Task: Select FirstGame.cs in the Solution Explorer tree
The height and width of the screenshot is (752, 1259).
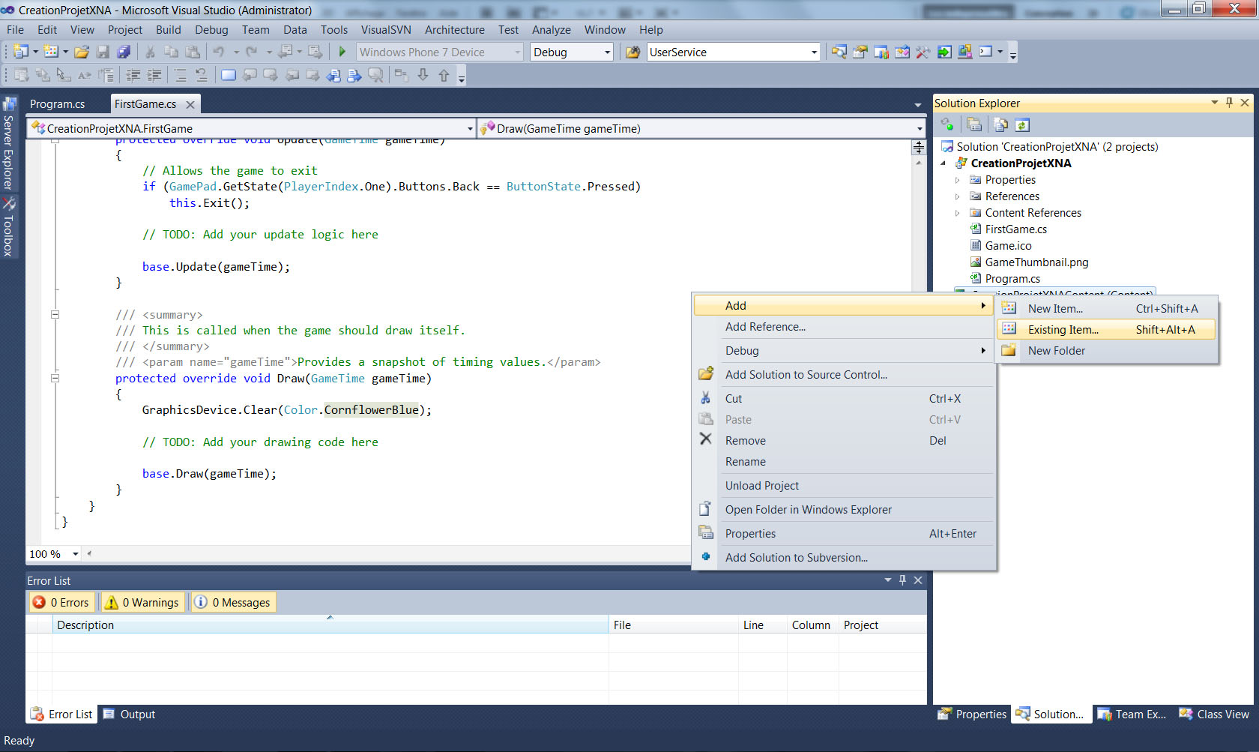Action: pyautogui.click(x=1015, y=229)
